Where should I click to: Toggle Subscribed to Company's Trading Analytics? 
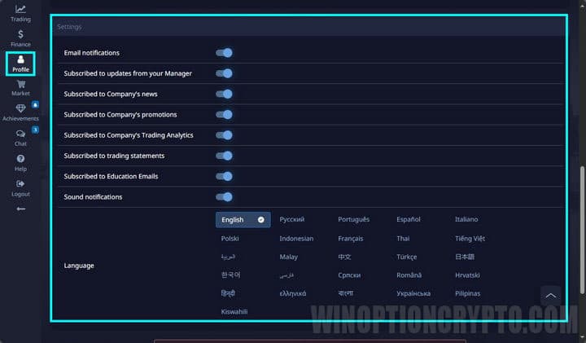225,135
